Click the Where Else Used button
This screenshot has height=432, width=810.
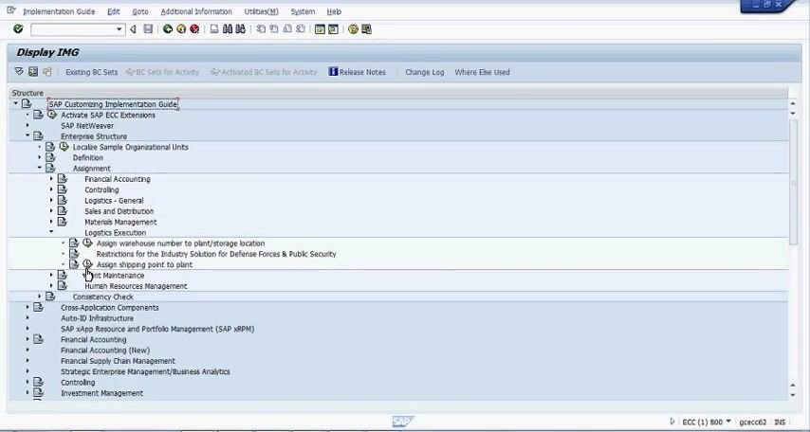click(482, 72)
